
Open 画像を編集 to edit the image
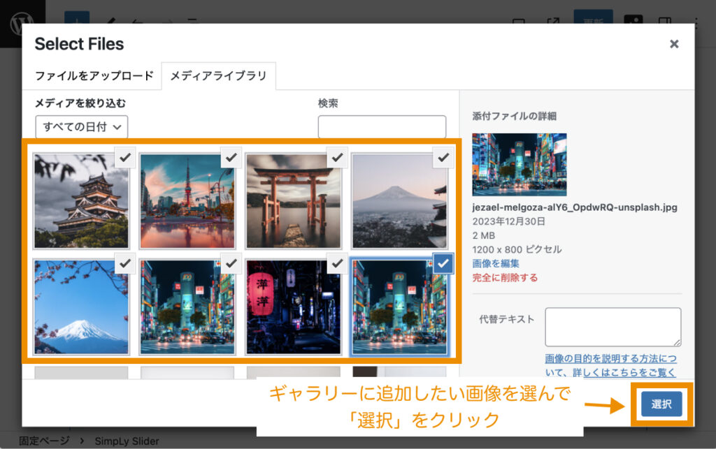(495, 262)
